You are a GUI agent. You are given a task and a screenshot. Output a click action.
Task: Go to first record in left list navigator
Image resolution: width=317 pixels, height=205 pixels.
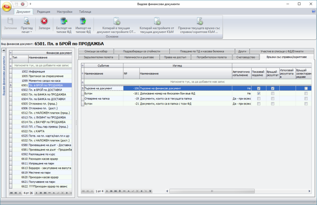[11, 193]
